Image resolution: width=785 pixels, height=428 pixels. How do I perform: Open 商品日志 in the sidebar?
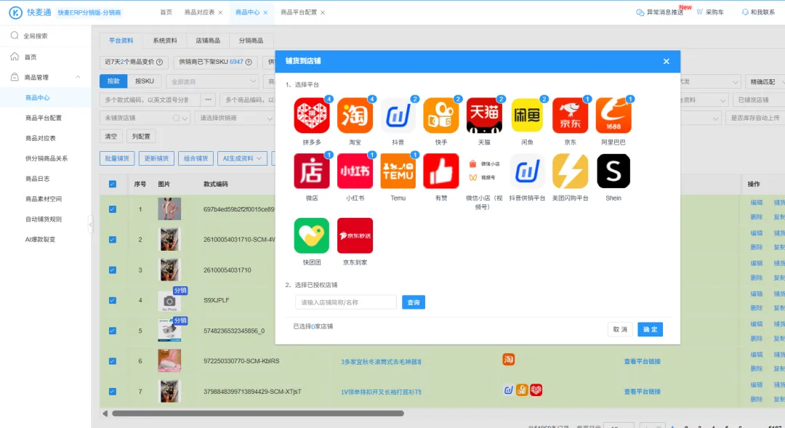[x=38, y=179]
